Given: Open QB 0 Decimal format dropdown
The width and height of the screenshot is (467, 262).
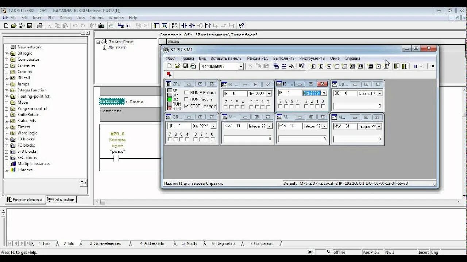Looking at the screenshot, I should [x=379, y=94].
